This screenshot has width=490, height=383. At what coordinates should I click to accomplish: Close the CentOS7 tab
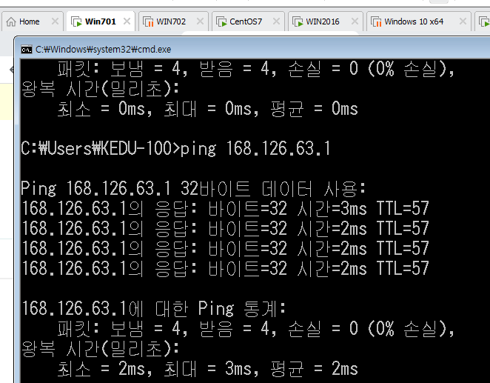[276, 21]
